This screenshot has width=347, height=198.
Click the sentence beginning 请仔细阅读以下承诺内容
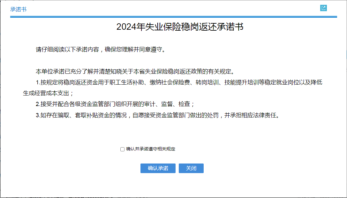click(101, 50)
